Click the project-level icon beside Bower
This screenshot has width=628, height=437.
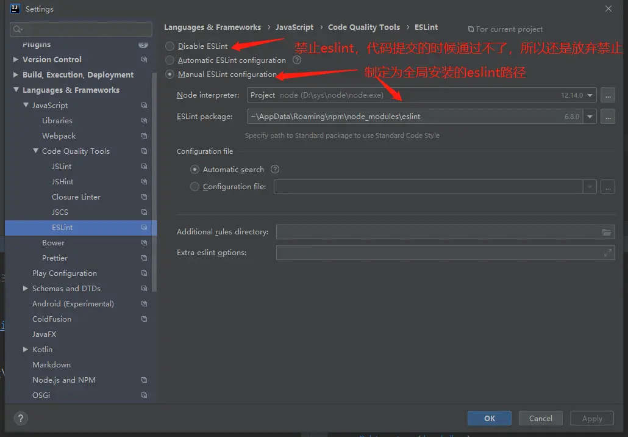[x=144, y=242]
